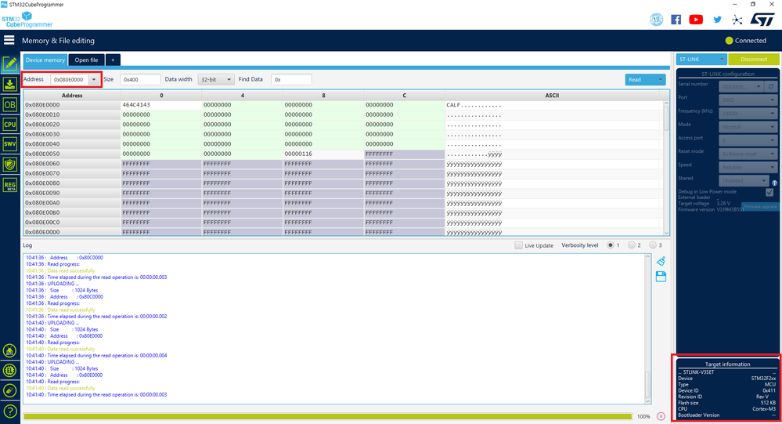
Task: Open the Frequency (kHz) dropdown
Action: [748, 114]
